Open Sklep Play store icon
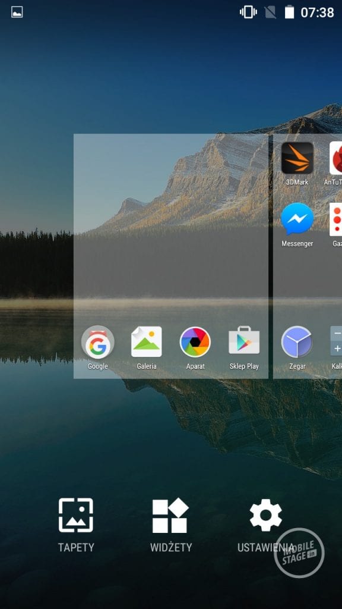This screenshot has height=609, width=342. [x=244, y=340]
